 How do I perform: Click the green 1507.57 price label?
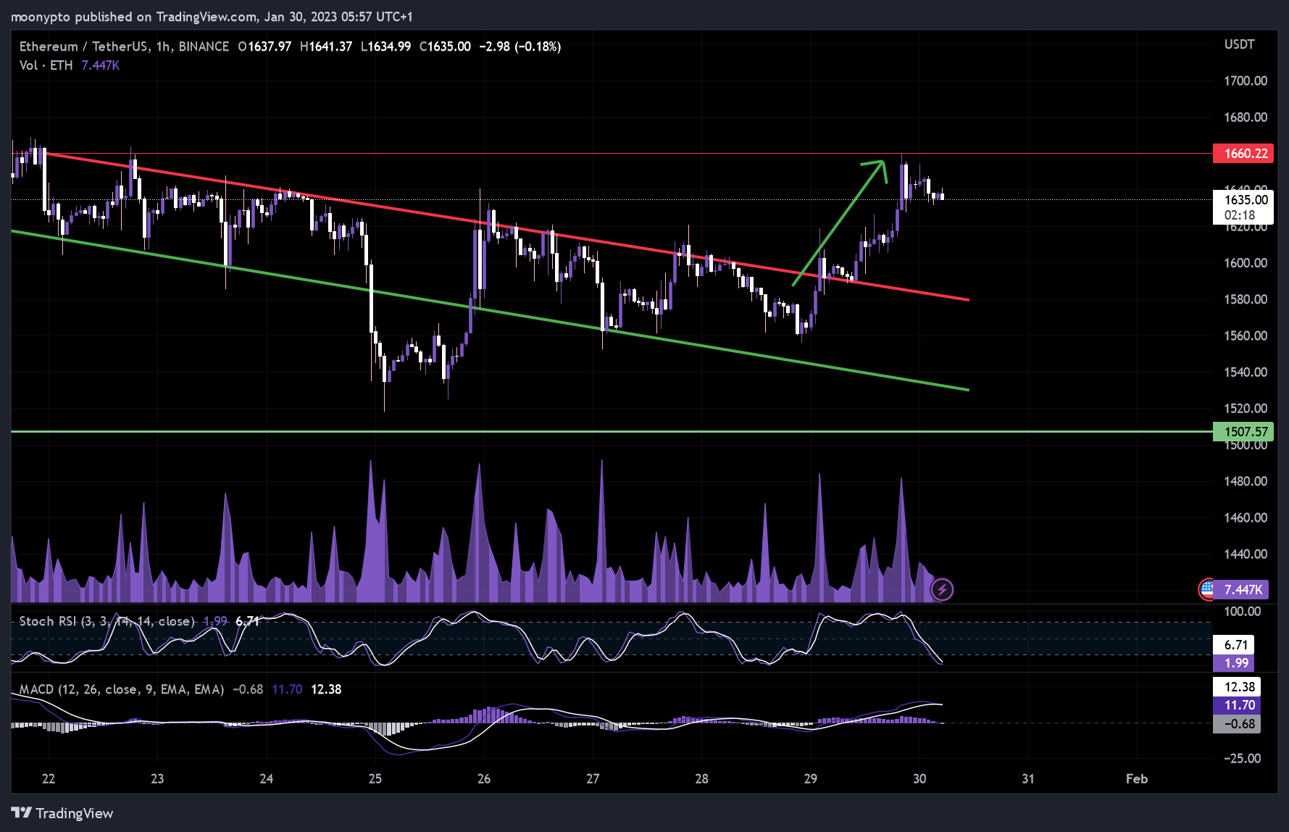pyautogui.click(x=1243, y=432)
